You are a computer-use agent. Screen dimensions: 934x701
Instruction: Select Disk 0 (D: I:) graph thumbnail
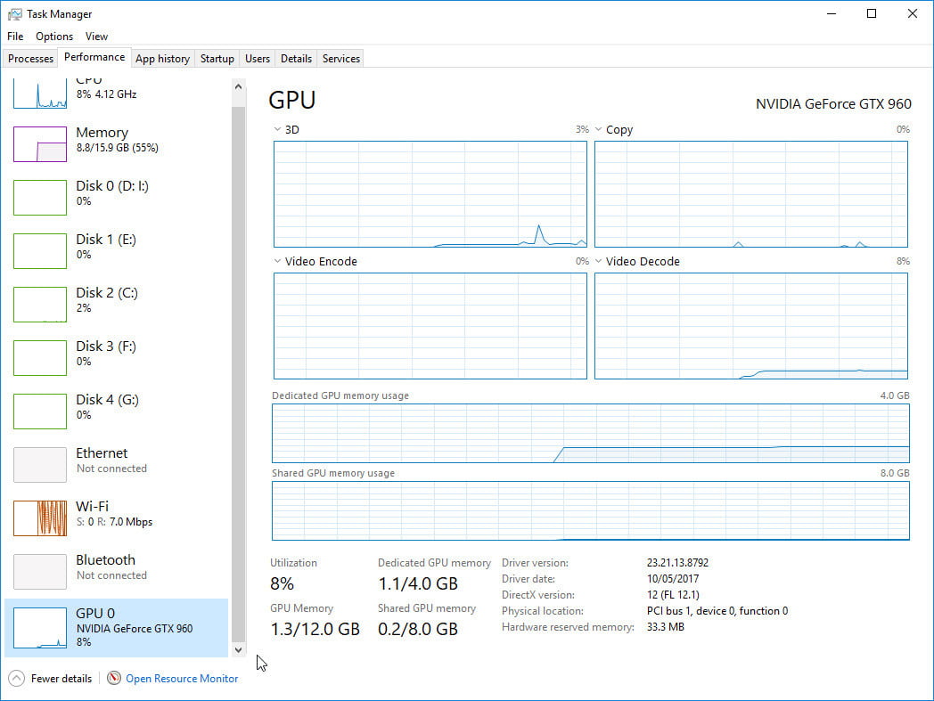click(40, 198)
